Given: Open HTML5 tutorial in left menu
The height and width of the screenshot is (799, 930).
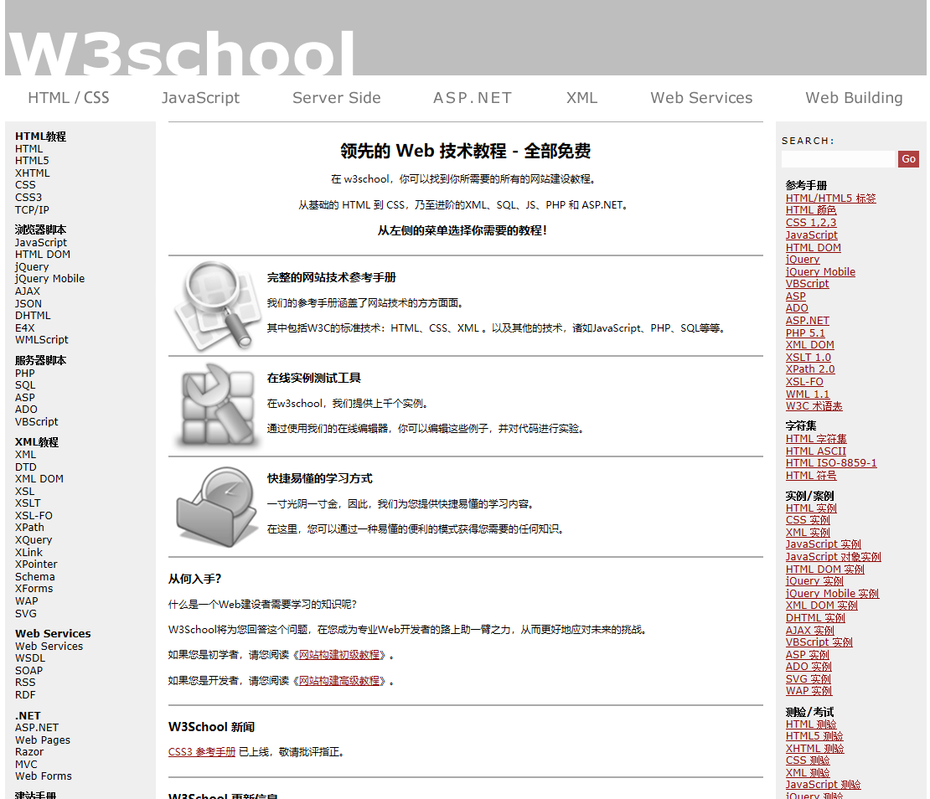Looking at the screenshot, I should [x=32, y=161].
